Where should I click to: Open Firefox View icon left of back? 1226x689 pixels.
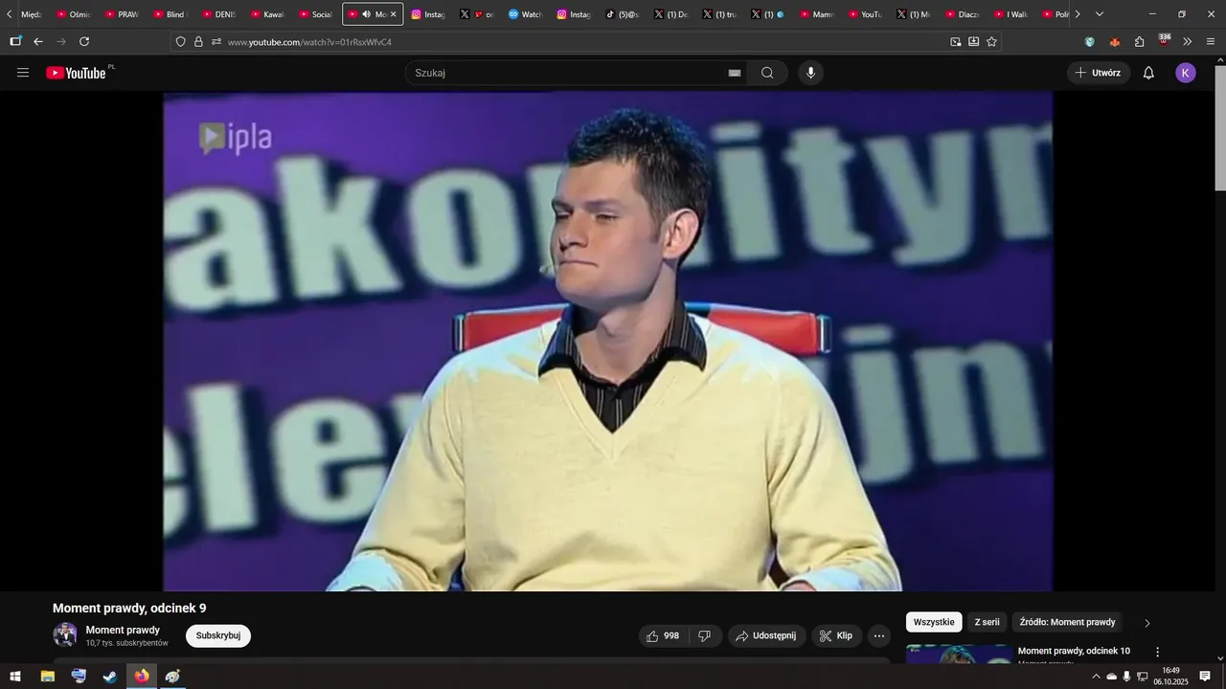pyautogui.click(x=15, y=42)
